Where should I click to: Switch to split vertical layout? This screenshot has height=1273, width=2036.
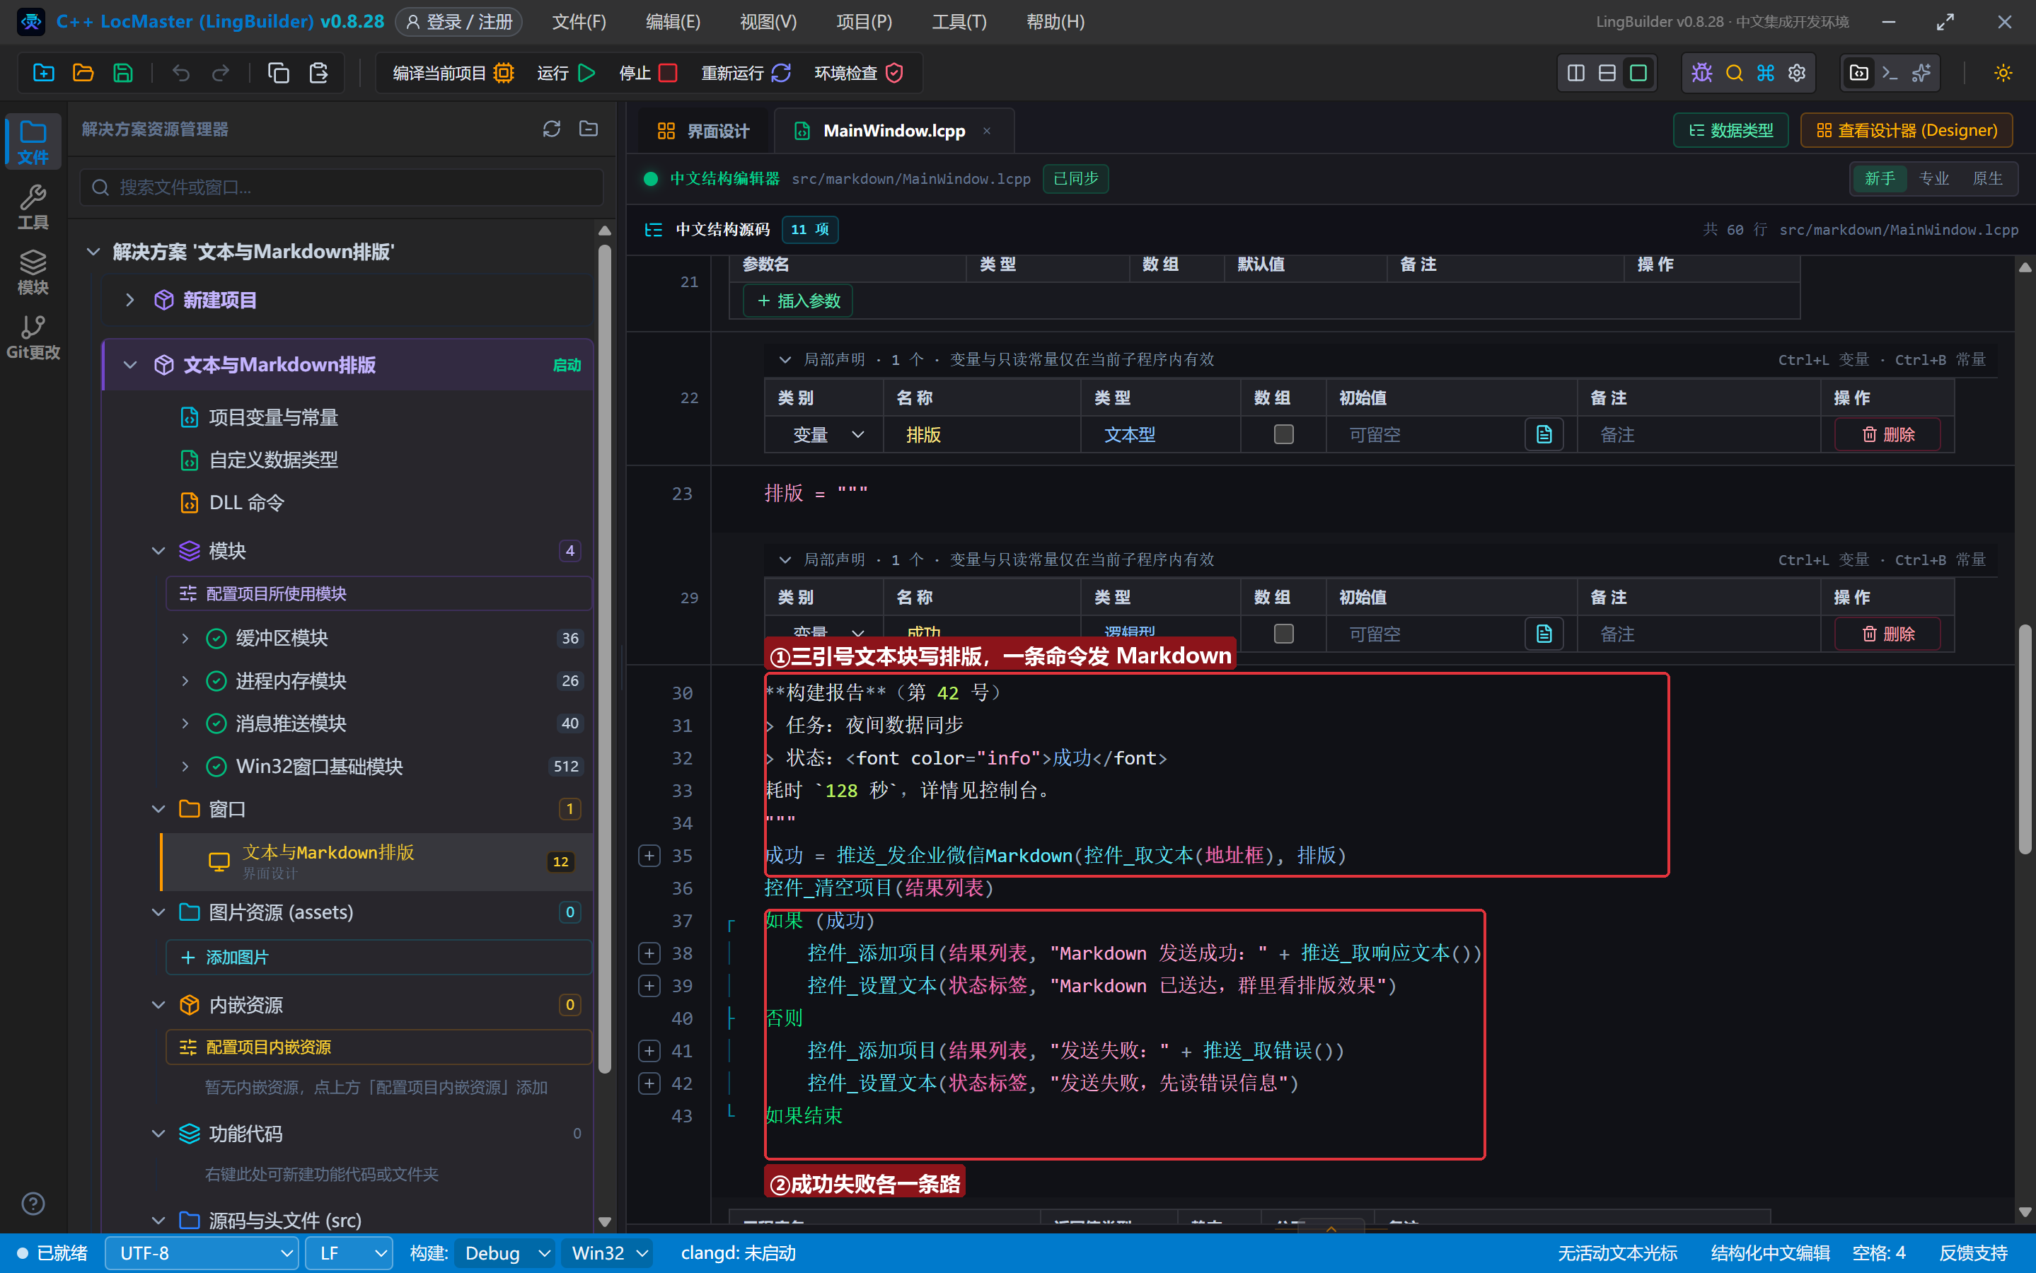point(1575,74)
